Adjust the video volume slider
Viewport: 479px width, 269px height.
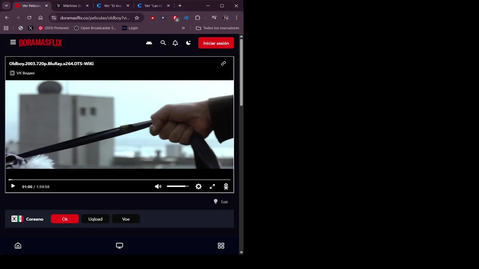coord(178,186)
